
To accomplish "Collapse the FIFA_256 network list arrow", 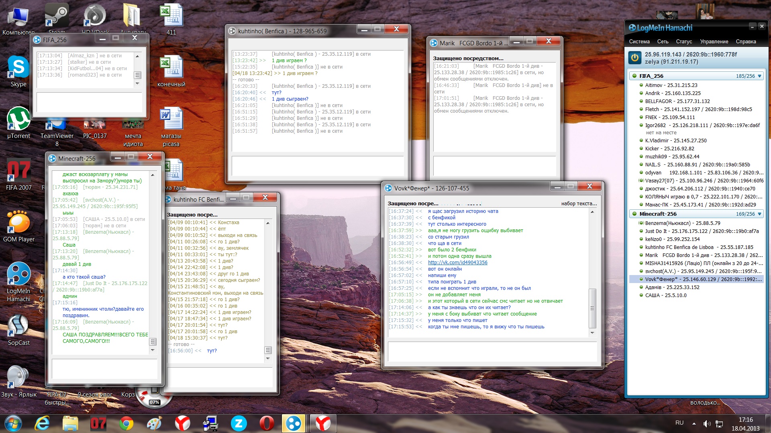I will click(759, 76).
